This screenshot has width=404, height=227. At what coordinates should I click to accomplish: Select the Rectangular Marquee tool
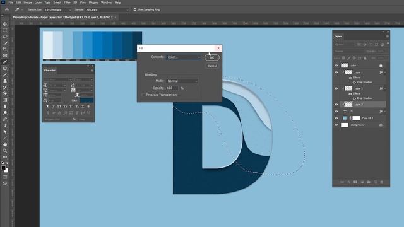point(5,30)
